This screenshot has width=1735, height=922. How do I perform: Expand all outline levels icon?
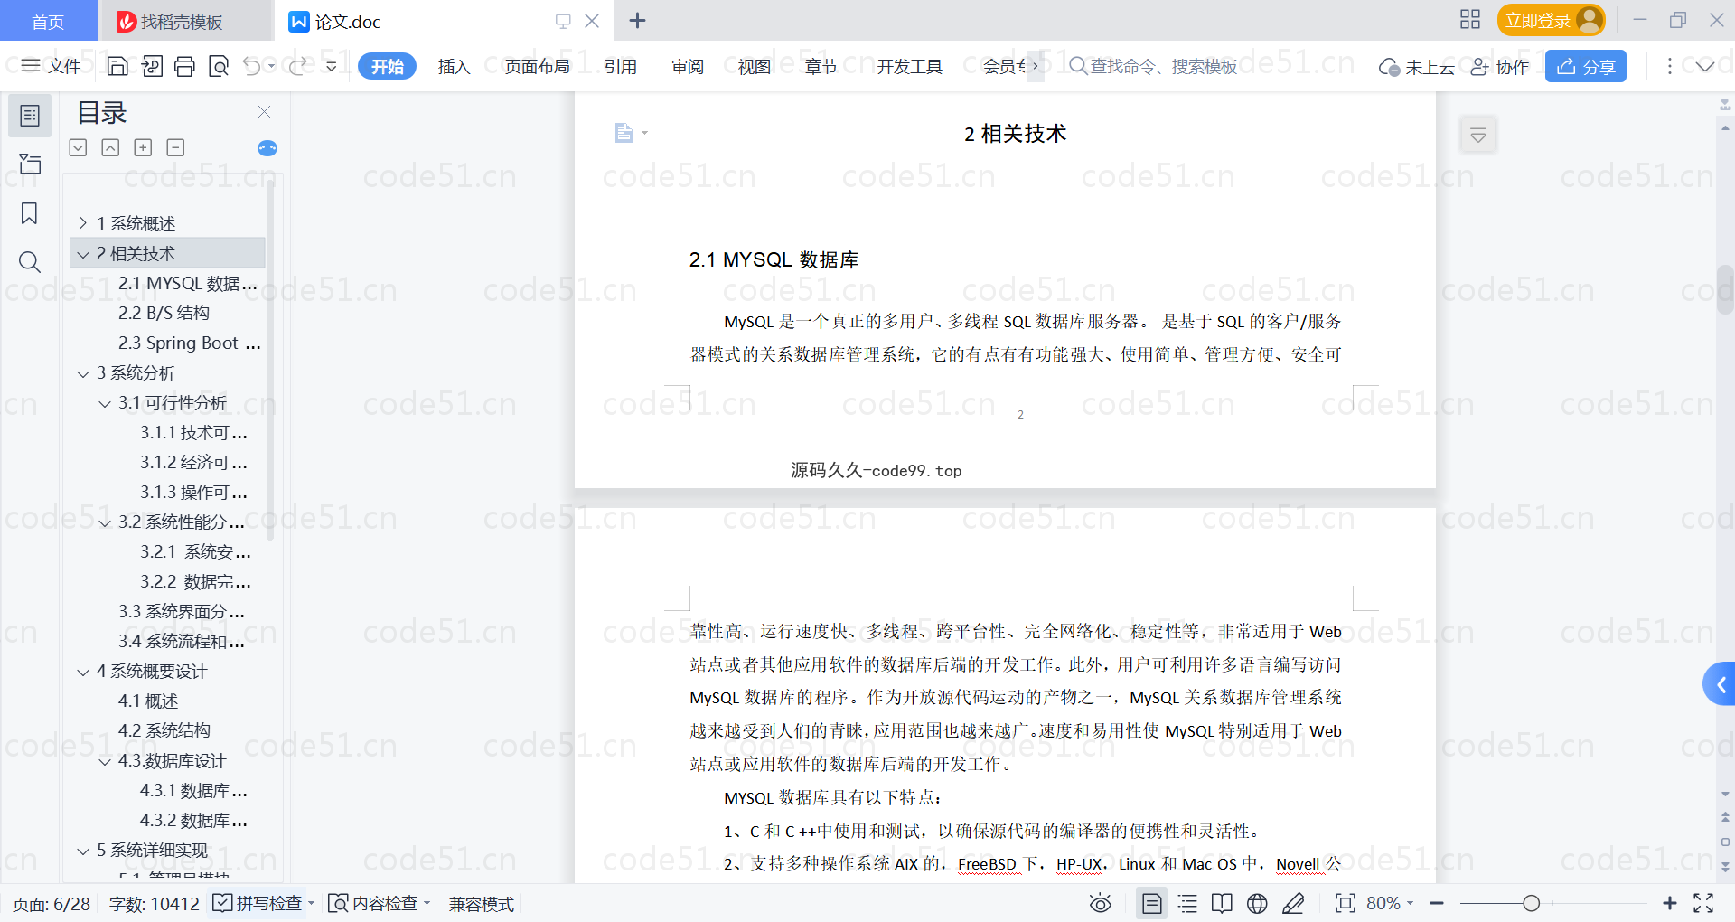(79, 147)
